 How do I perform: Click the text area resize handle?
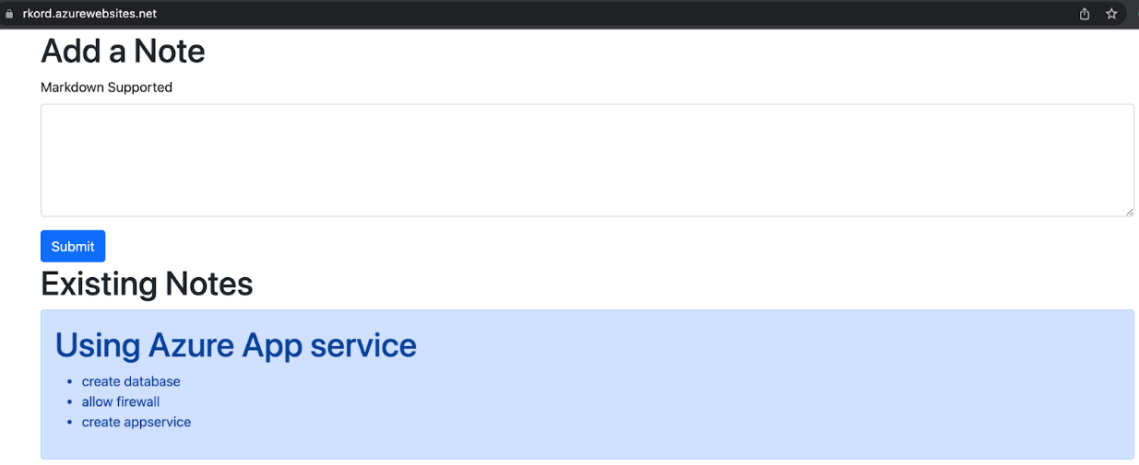[1129, 212]
